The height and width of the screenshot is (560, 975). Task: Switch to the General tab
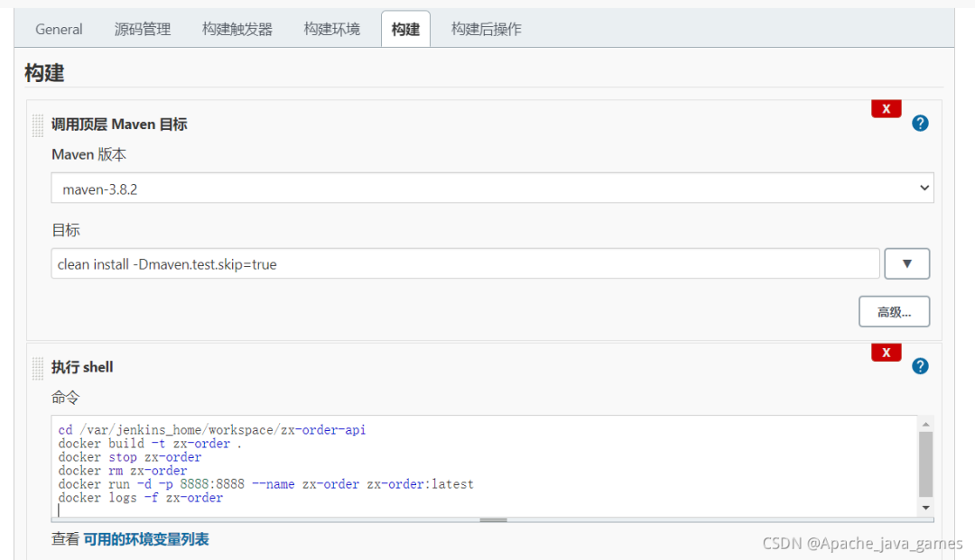coord(58,29)
